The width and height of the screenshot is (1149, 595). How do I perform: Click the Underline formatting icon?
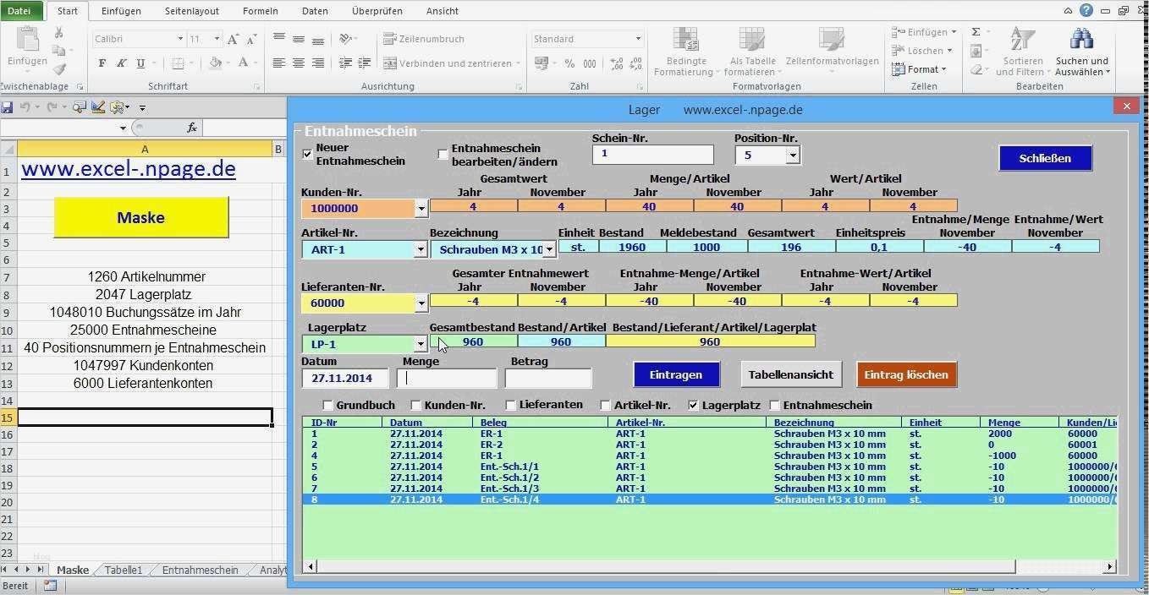(140, 63)
